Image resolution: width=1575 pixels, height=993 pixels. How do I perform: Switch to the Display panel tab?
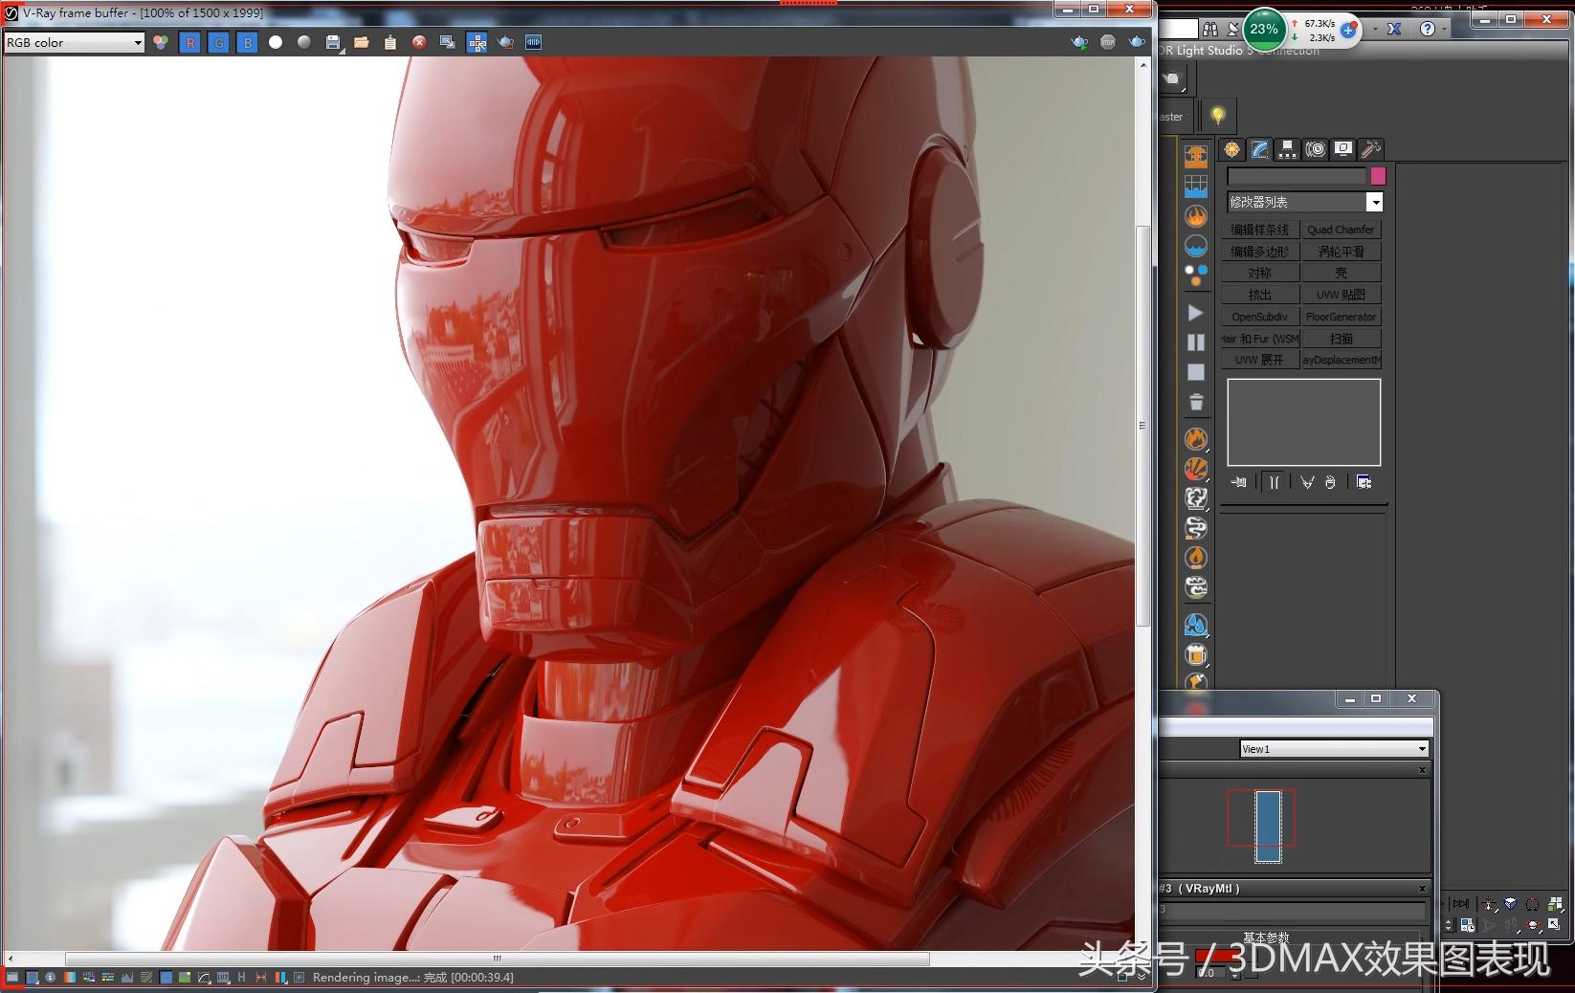click(x=1343, y=149)
